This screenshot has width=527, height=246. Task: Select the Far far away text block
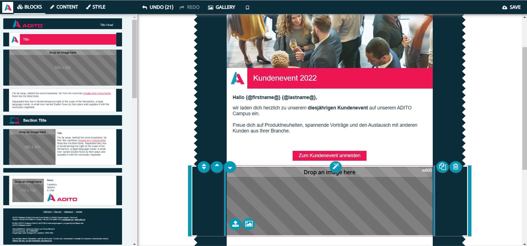tap(63, 100)
